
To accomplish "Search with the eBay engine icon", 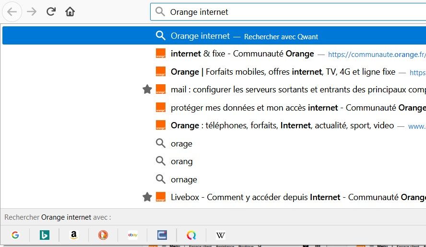I will [x=133, y=235].
